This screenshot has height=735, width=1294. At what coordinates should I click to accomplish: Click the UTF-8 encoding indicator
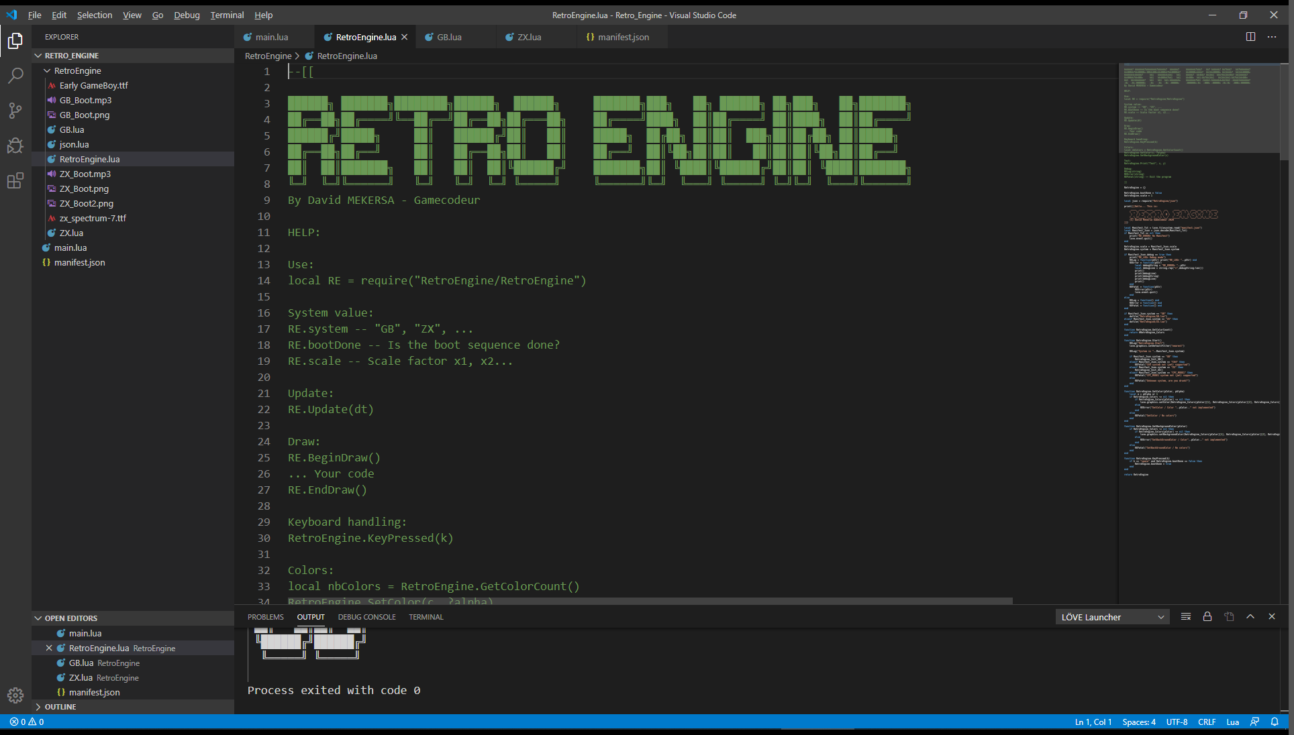tap(1177, 722)
